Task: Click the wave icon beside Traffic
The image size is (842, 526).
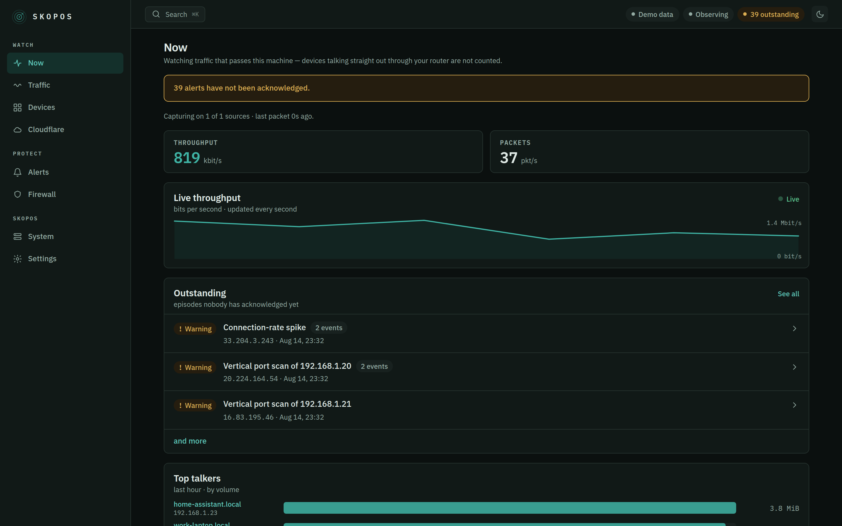Action: tap(18, 85)
